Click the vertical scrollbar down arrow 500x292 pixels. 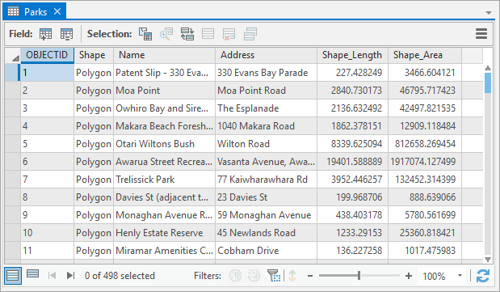pyautogui.click(x=488, y=260)
